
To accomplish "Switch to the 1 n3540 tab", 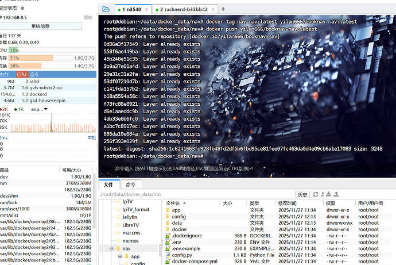I will [x=133, y=9].
